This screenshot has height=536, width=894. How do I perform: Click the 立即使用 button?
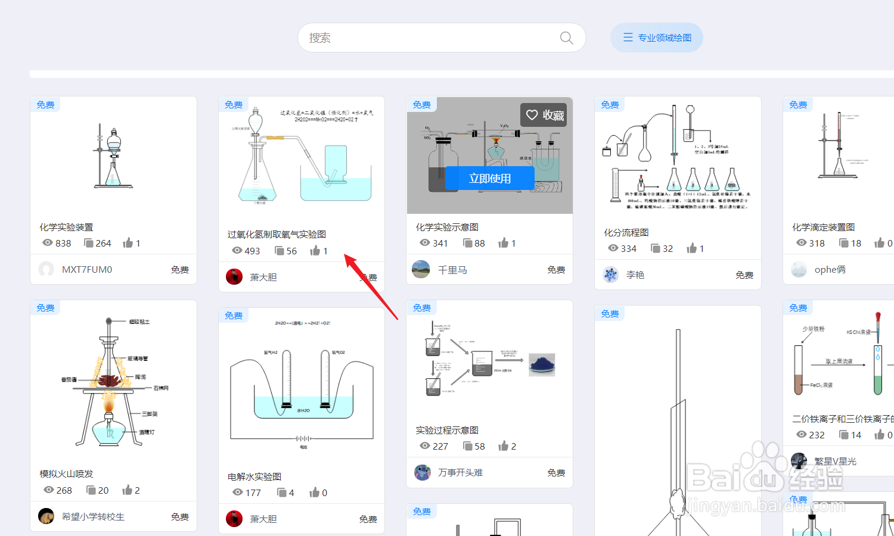(490, 178)
